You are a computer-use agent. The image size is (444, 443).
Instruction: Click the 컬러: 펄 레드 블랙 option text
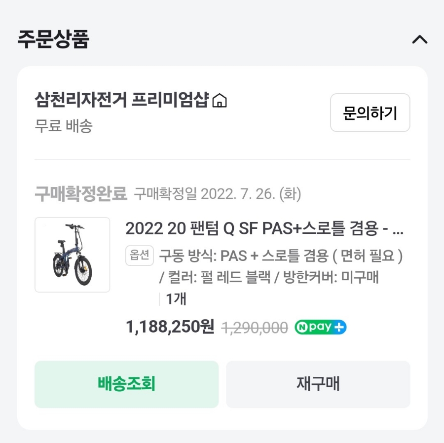[x=215, y=278]
